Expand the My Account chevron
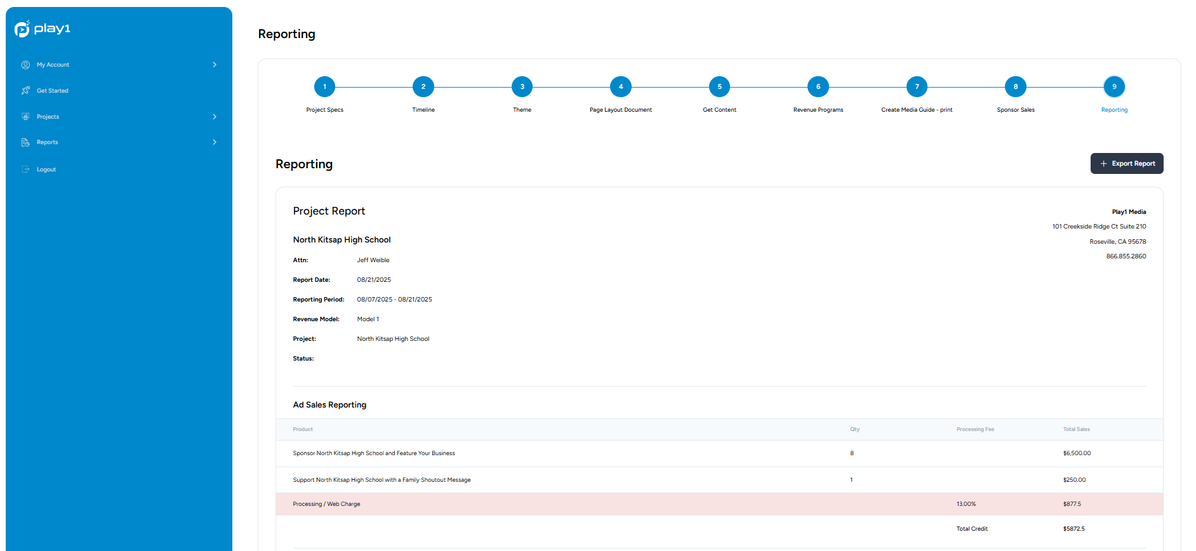Screen dimensions: 1196x551 click(x=215, y=65)
